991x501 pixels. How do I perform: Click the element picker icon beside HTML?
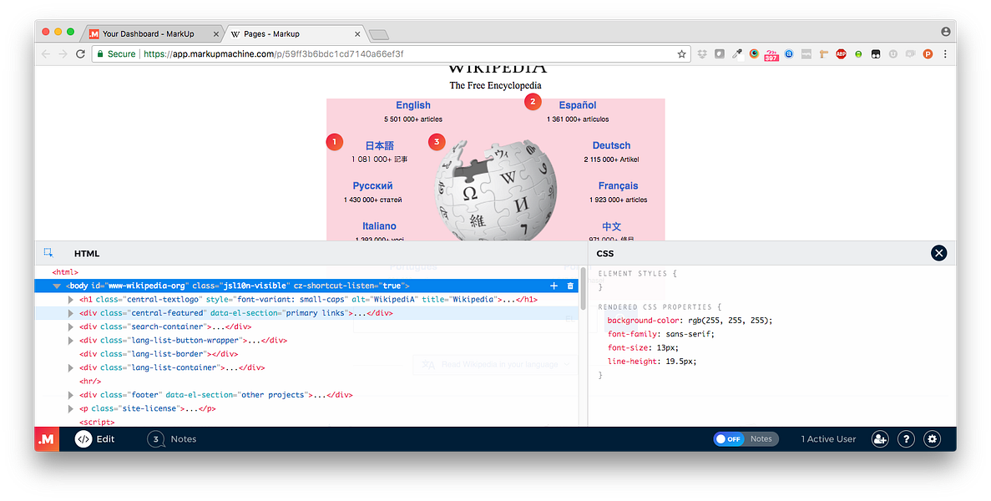(x=48, y=253)
